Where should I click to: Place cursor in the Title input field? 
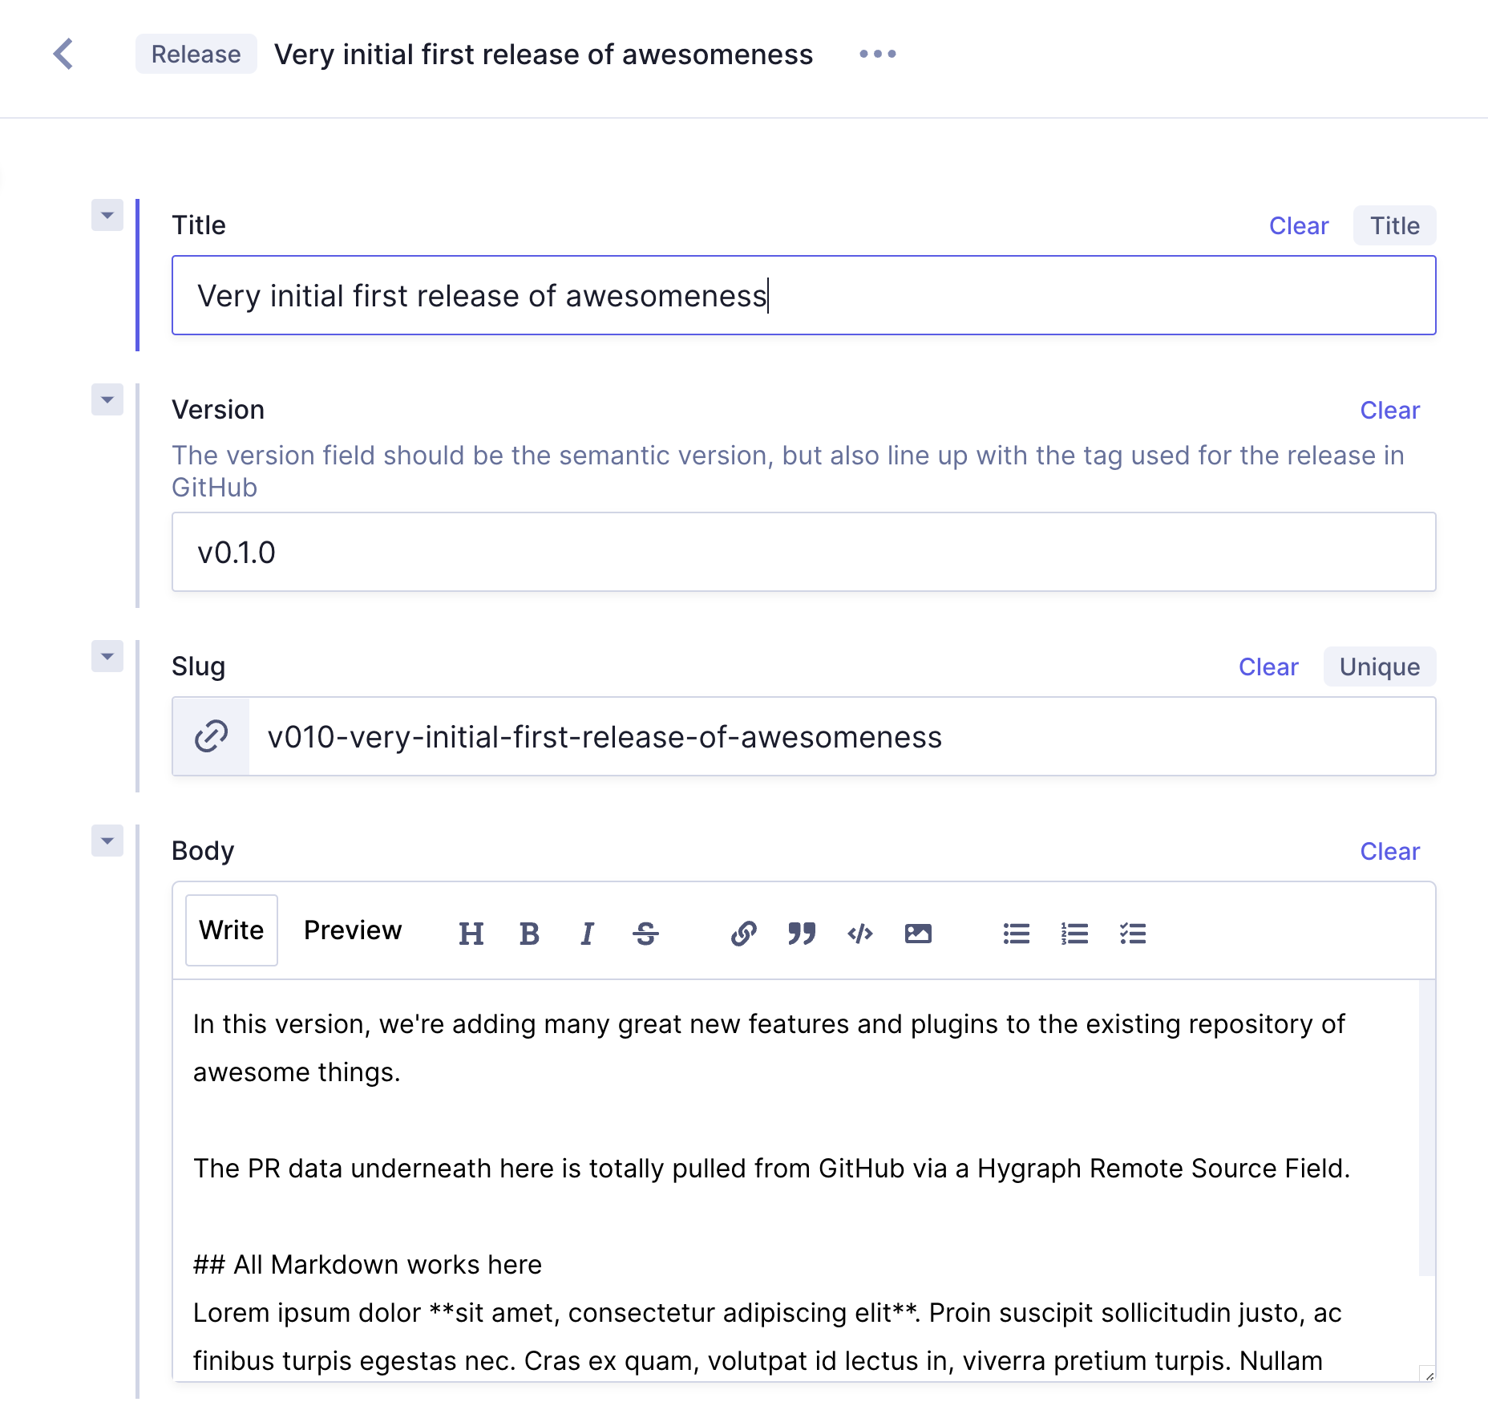coord(722,295)
